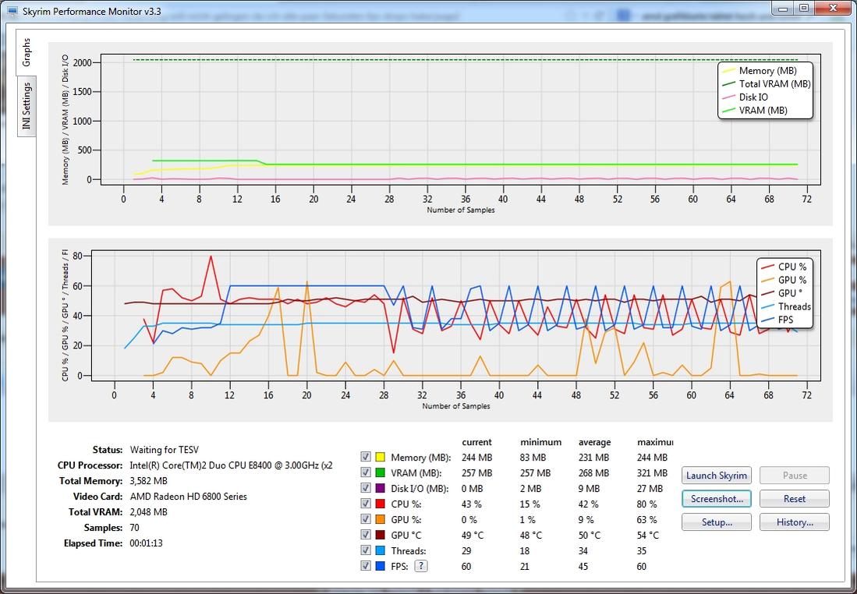Viewport: 857px width, 594px height.
Task: Open the History... window
Action: (x=794, y=522)
